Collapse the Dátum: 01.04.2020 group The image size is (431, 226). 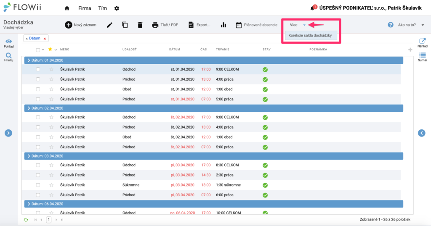(x=29, y=60)
